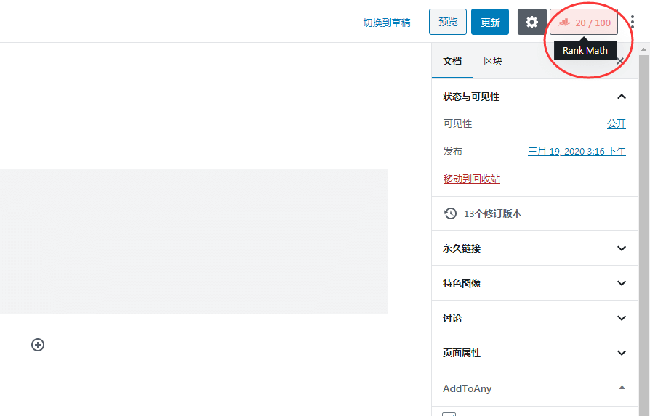Click 切换到草稿 link
650x416 pixels.
click(387, 23)
